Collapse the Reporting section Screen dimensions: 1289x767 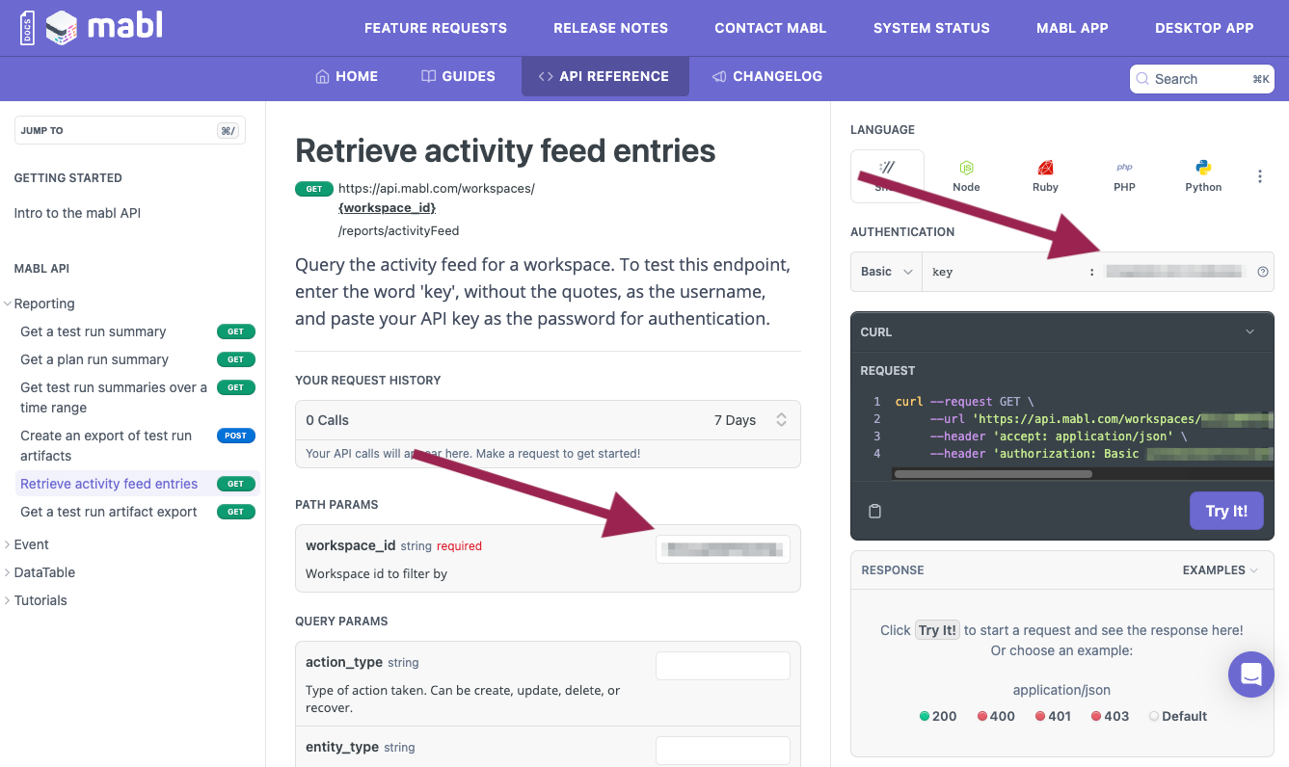tap(8, 304)
